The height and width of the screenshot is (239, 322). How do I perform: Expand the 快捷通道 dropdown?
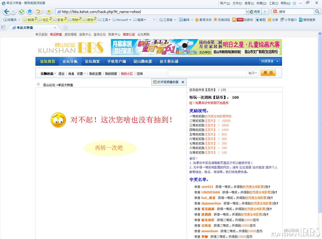[x=269, y=61]
